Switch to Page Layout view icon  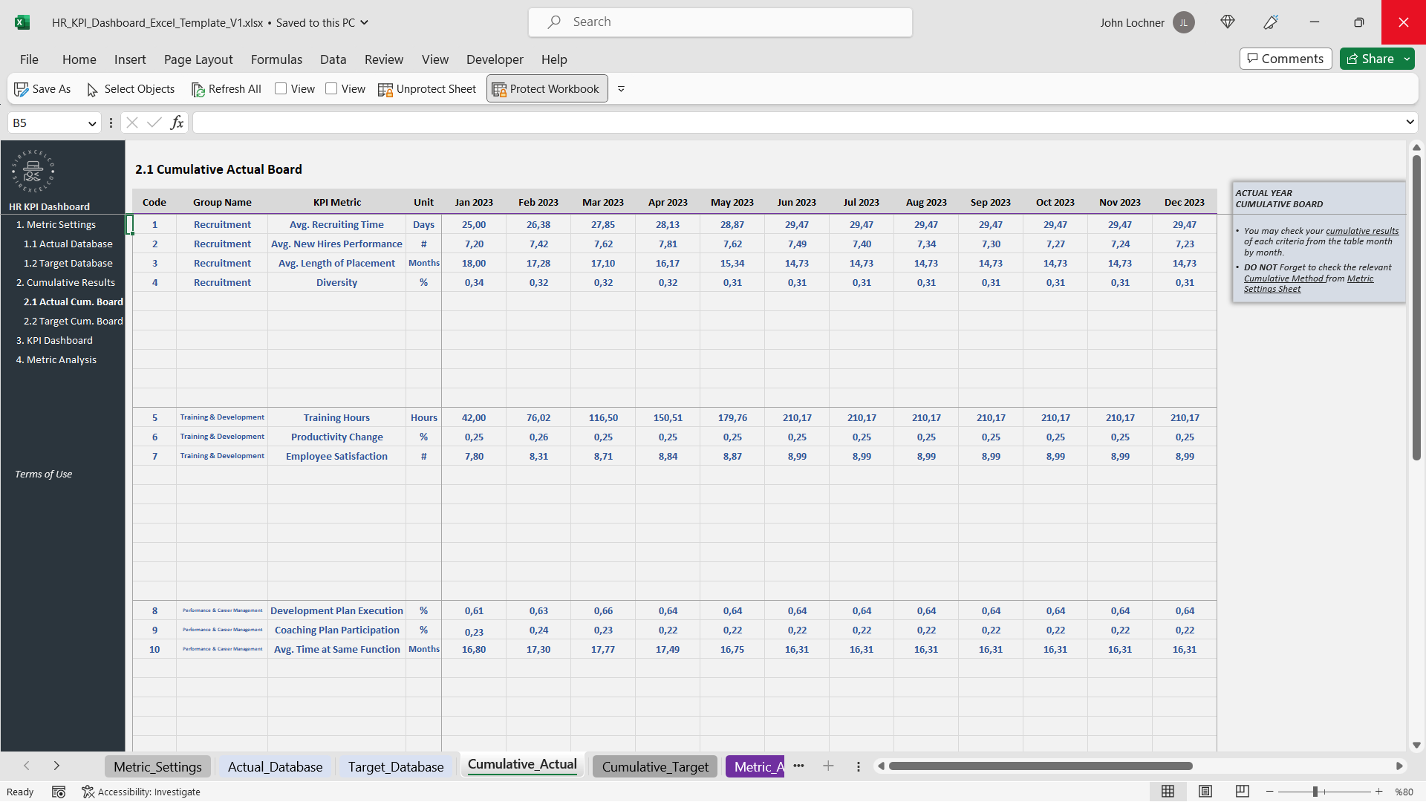1206,792
